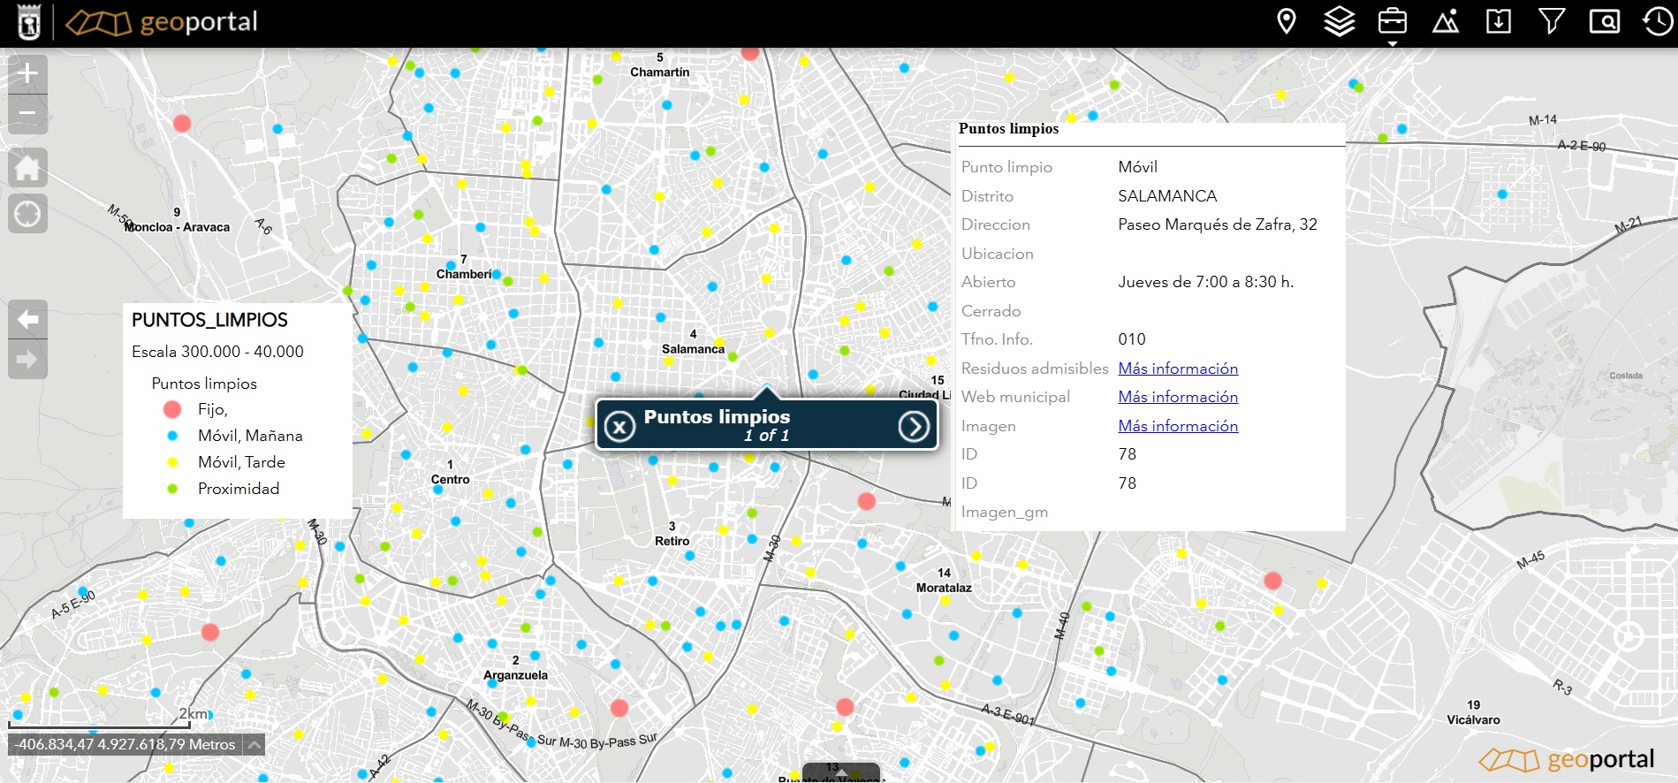This screenshot has height=783, width=1678.
Task: Open the filter funnel tool
Action: click(x=1552, y=21)
